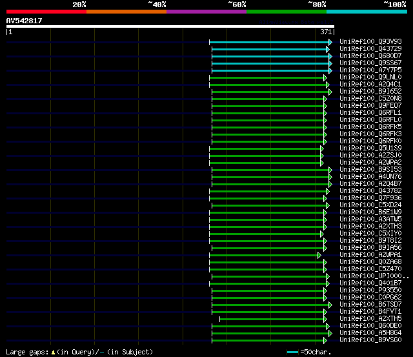Screen dimensions: 413x357
Task: Click the 371 query end position label
Action: coord(326,32)
